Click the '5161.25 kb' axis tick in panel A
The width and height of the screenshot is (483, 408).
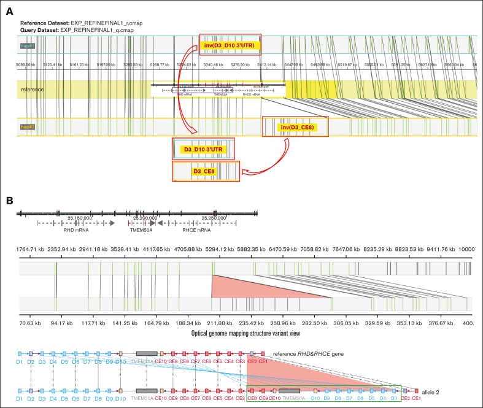pos(79,64)
